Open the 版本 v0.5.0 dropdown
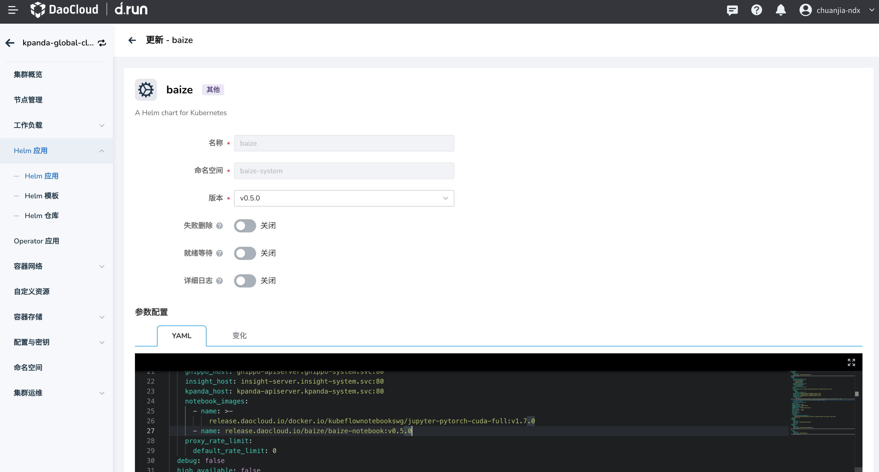This screenshot has width=879, height=472. 344,198
